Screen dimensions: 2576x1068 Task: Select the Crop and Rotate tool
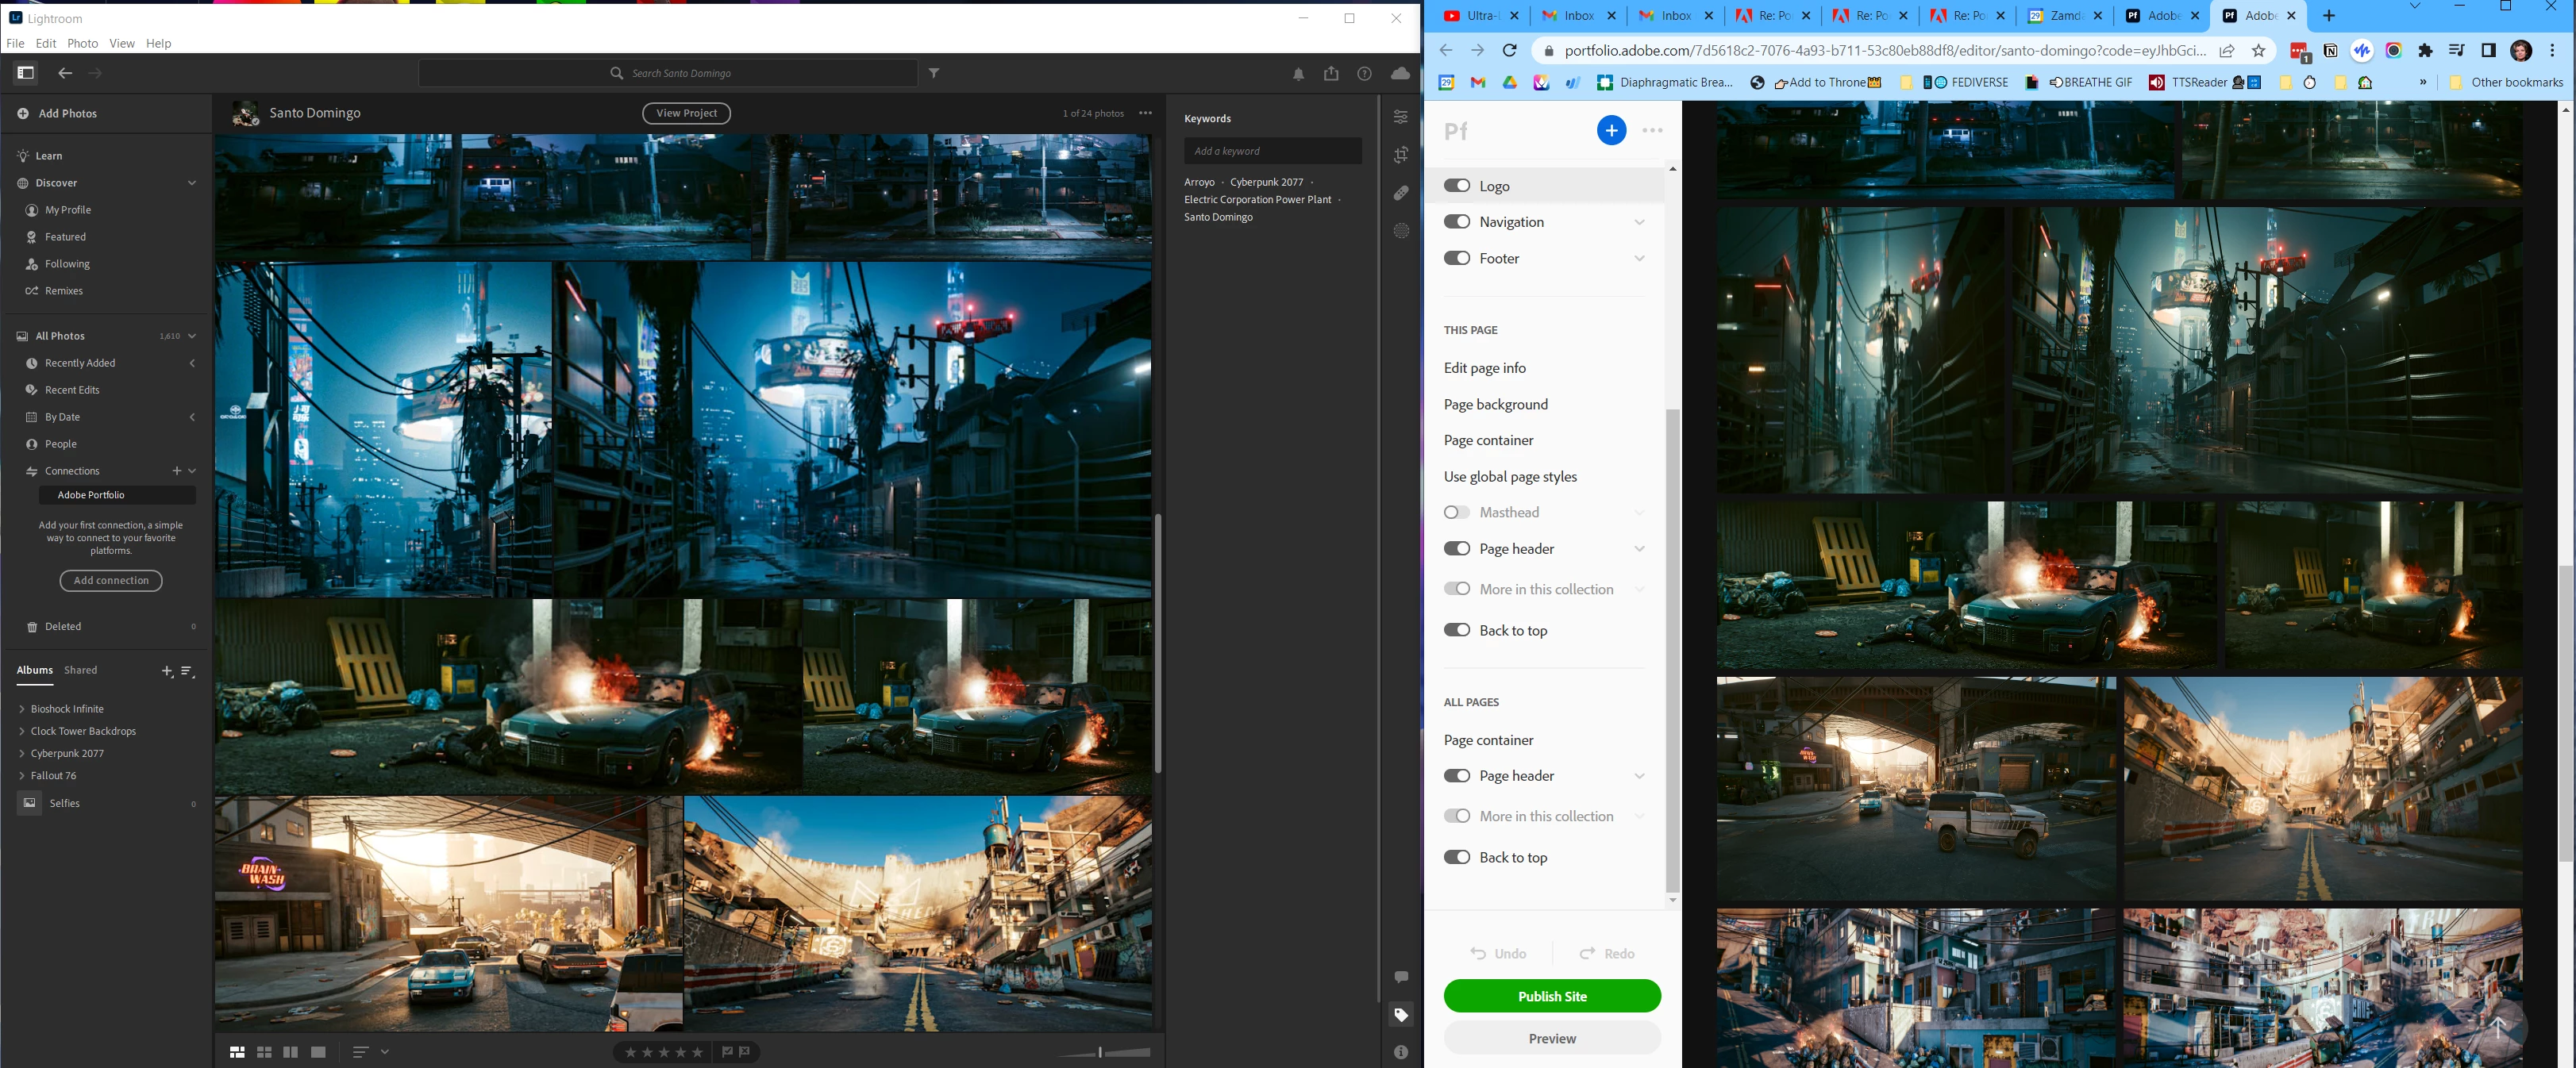point(1401,155)
